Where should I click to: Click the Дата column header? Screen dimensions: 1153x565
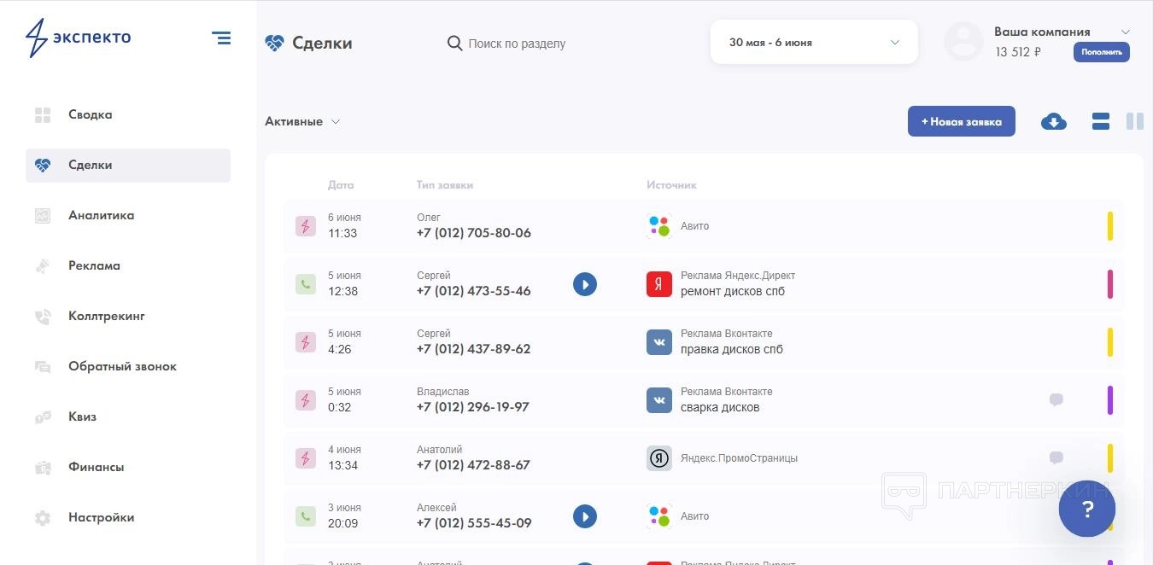point(341,185)
